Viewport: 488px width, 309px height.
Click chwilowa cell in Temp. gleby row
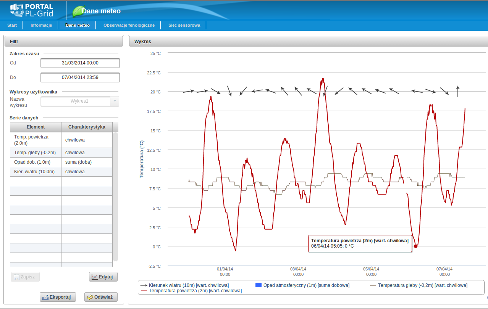tap(87, 153)
